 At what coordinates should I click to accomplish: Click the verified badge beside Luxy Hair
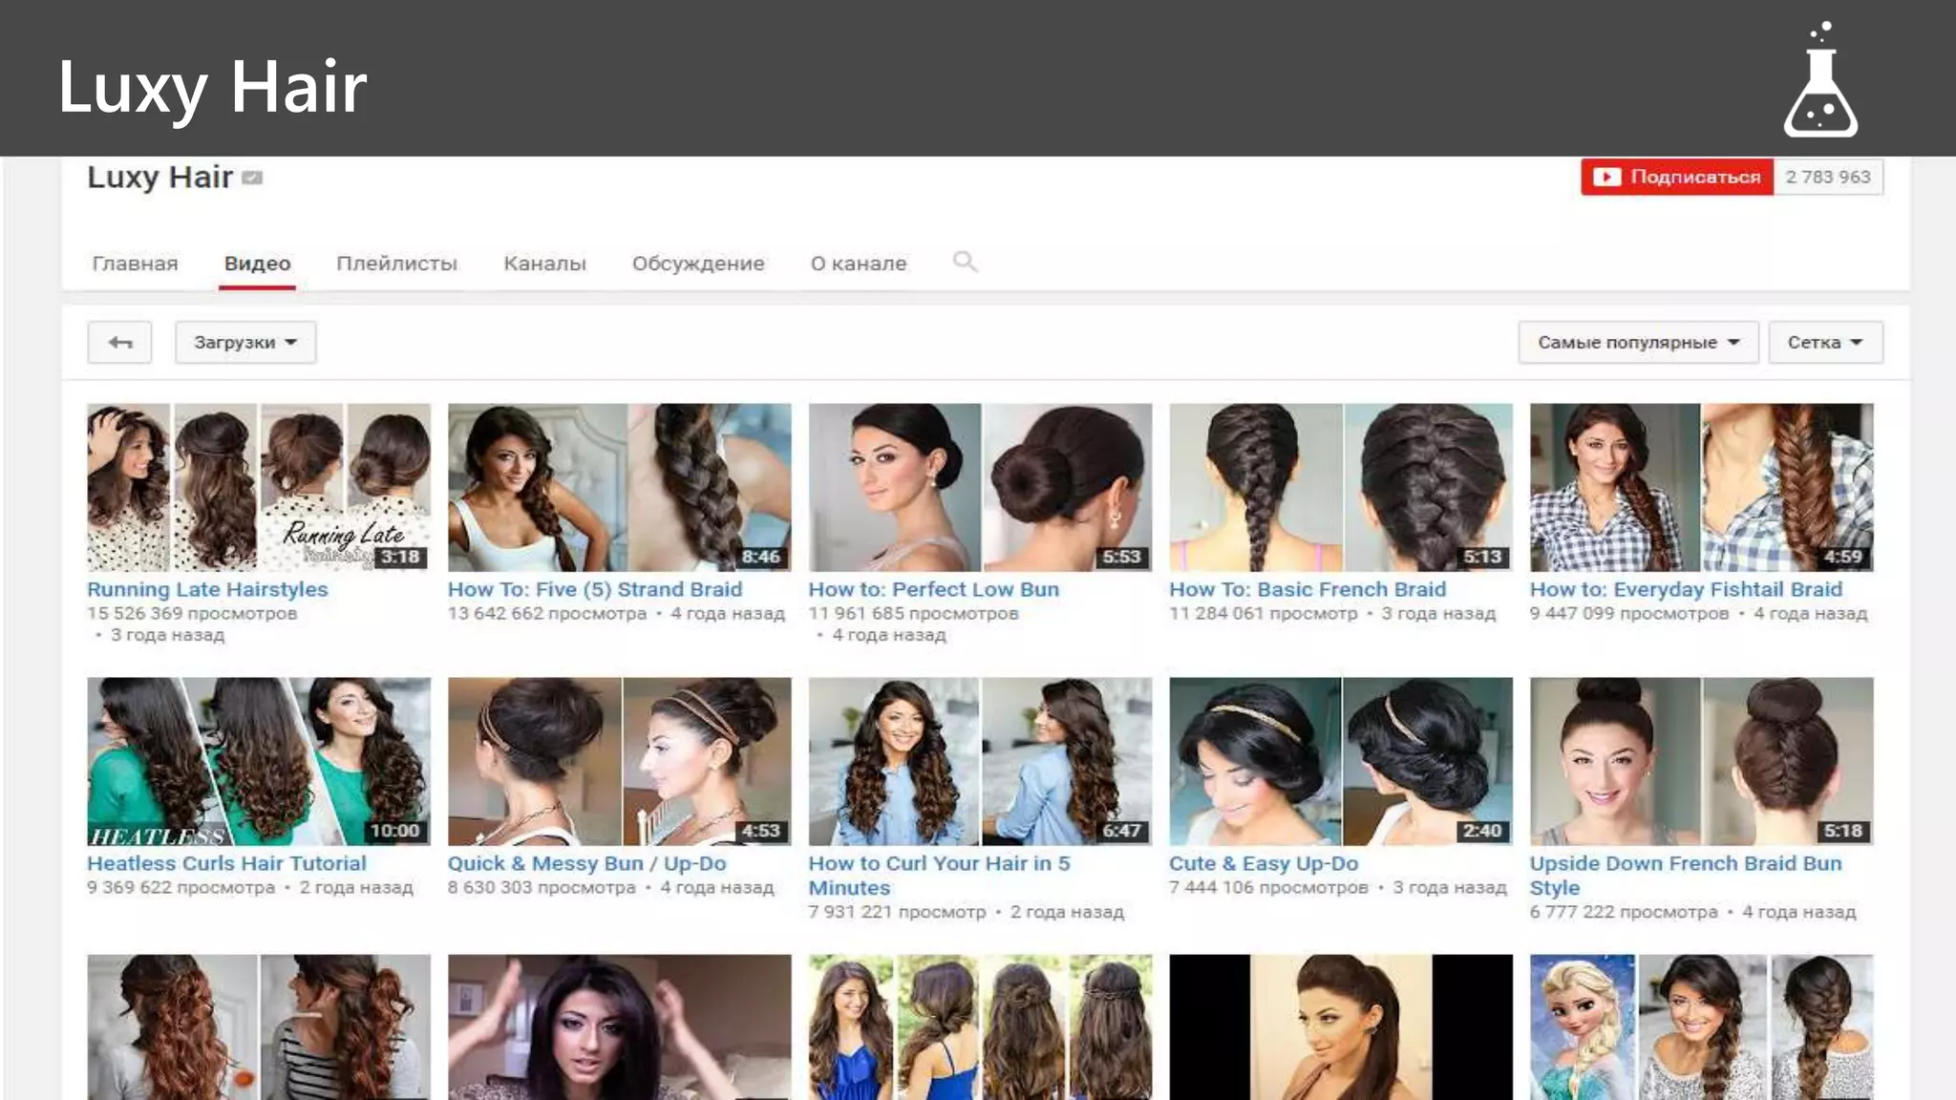252,178
